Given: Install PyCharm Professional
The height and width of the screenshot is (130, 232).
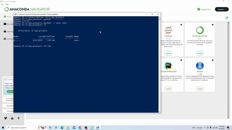Looking at the screenshot, I should tap(168, 89).
